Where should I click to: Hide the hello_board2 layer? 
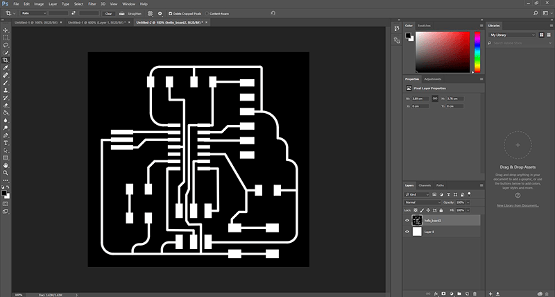click(407, 221)
